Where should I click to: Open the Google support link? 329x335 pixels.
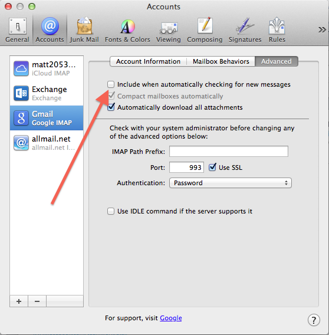(x=171, y=318)
